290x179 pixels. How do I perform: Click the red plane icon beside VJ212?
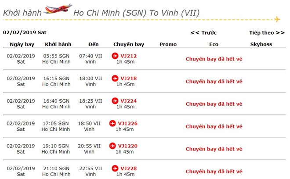pos(115,56)
